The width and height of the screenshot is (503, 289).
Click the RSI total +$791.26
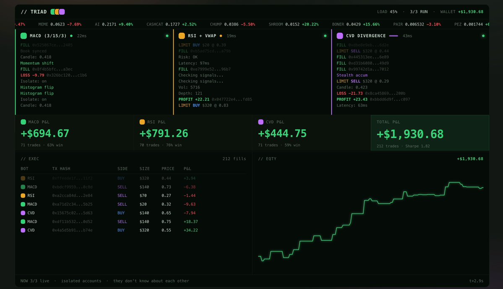164,133
